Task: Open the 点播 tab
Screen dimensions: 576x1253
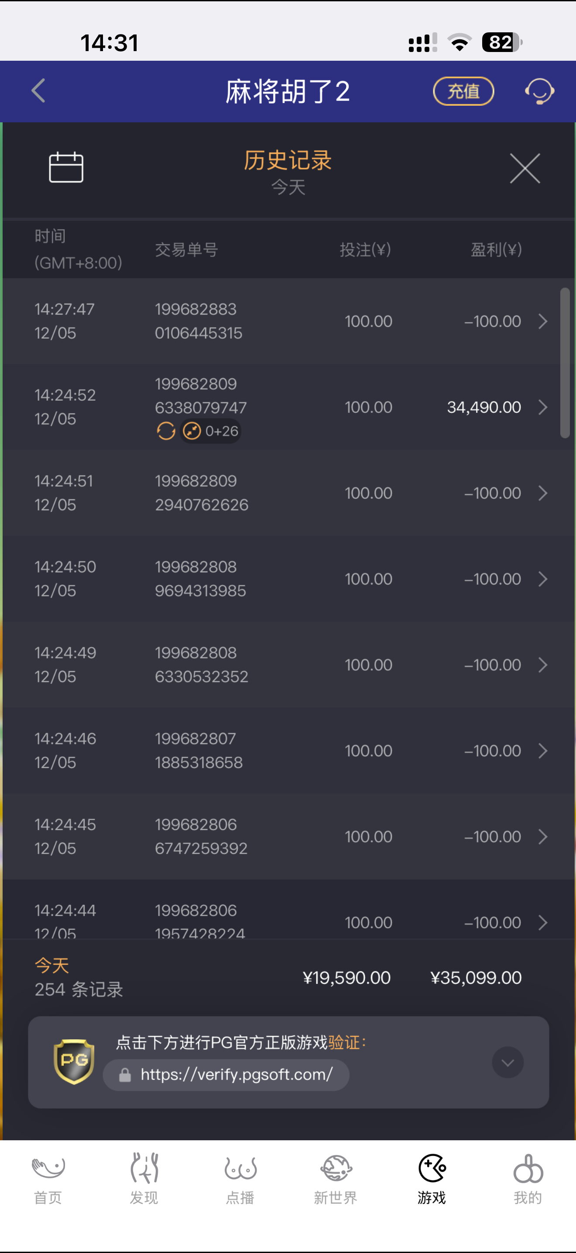Action: click(x=240, y=1177)
